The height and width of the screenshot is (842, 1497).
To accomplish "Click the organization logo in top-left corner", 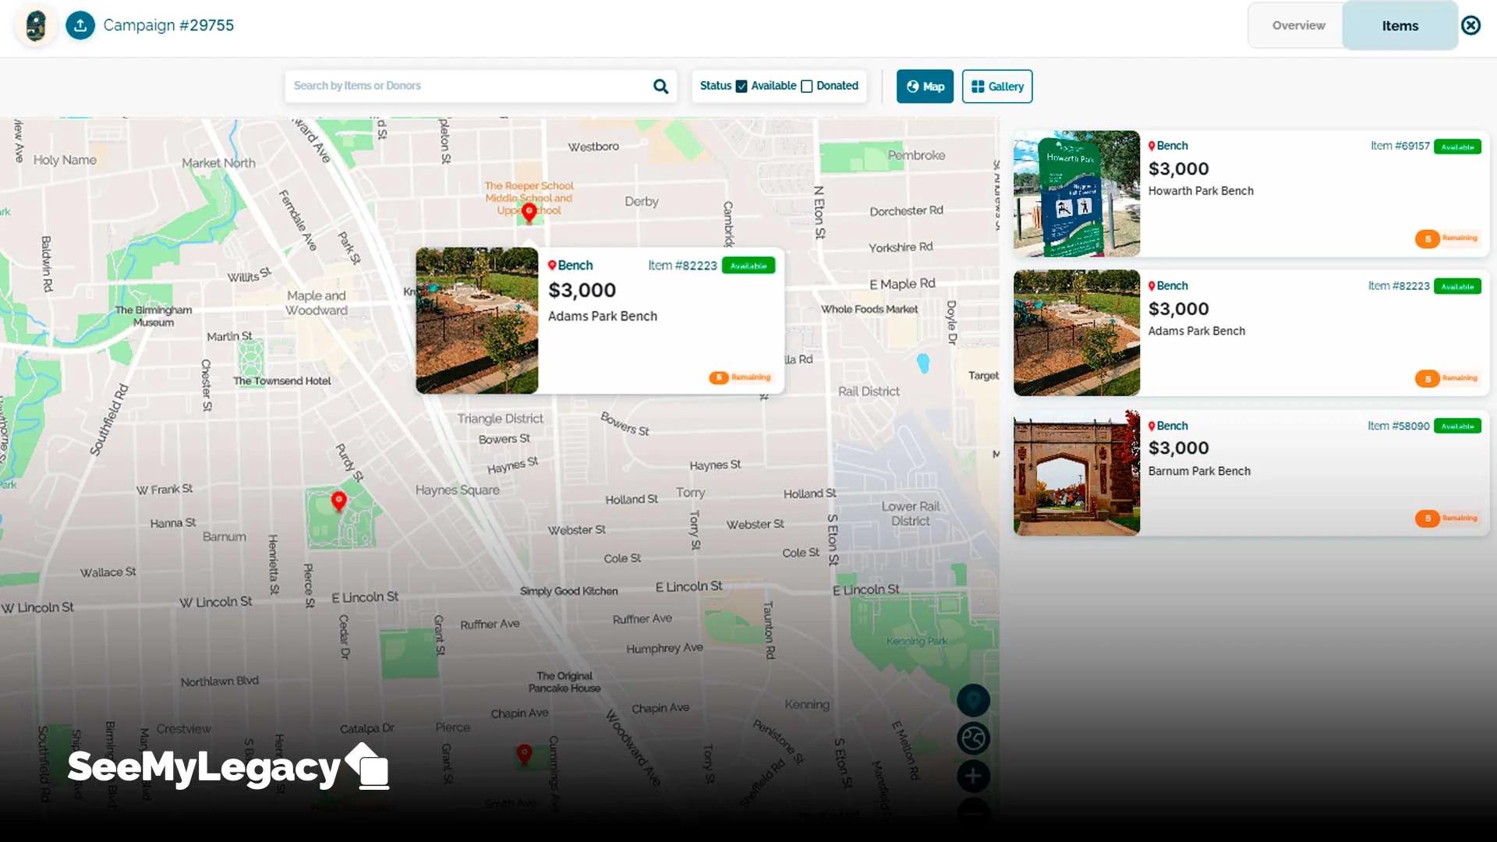I will coord(36,26).
